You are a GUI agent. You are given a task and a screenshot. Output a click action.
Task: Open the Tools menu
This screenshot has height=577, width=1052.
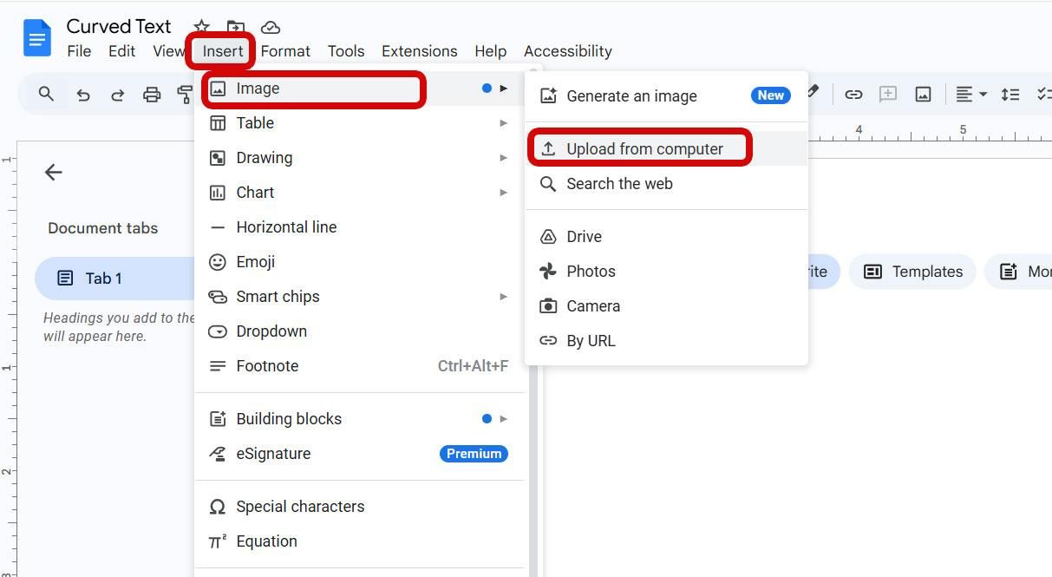pyautogui.click(x=346, y=50)
